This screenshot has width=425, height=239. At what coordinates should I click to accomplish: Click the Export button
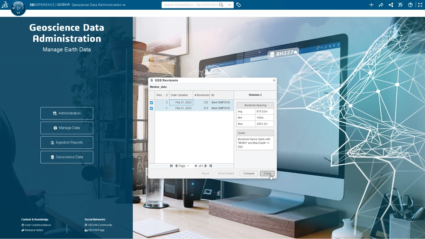[205, 173]
